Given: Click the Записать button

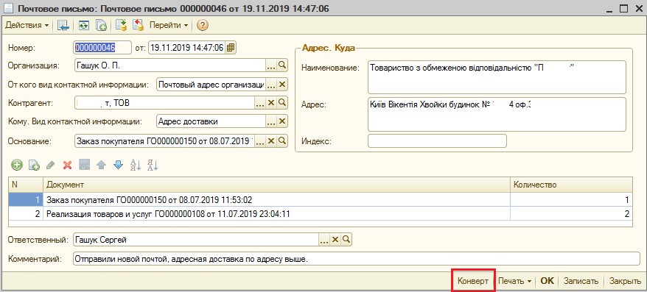Looking at the screenshot, I should (581, 281).
